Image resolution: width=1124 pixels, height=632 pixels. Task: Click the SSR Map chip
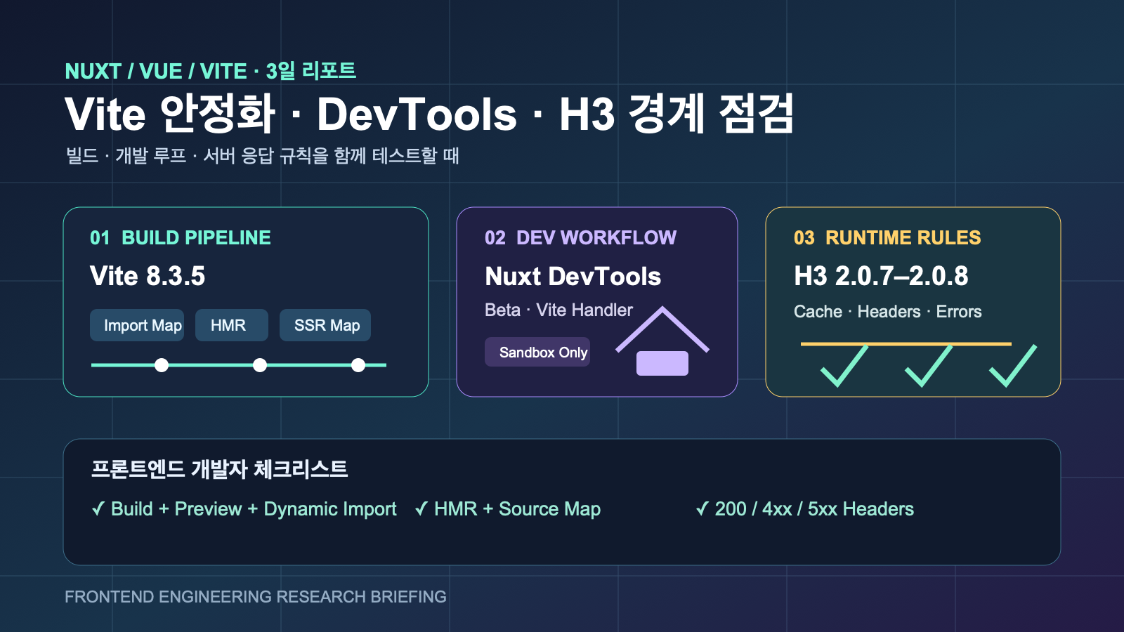325,325
